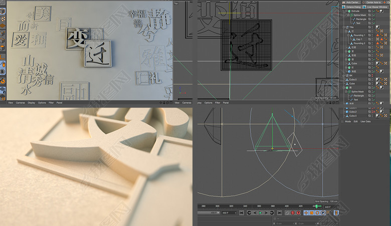Collapse the Spline Mask under Extrude

point(348,15)
